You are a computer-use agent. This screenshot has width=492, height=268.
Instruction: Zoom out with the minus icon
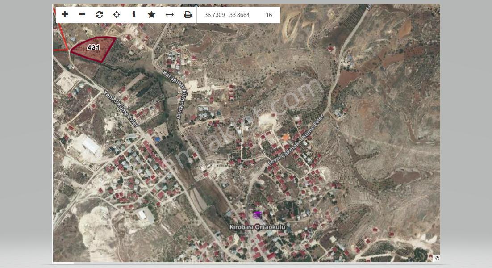82,14
